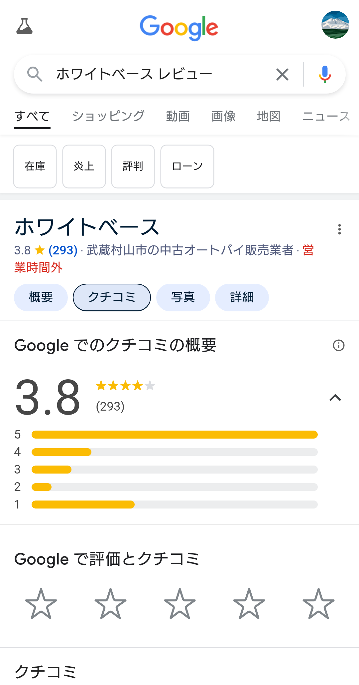This screenshot has height=685, width=359.
Task: Open the (293) reviews count link
Action: click(x=63, y=250)
